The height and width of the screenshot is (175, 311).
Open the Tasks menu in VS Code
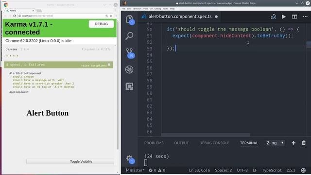(x=165, y=9)
